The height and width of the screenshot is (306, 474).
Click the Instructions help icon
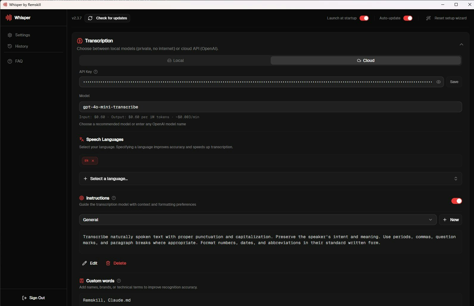coord(114,198)
